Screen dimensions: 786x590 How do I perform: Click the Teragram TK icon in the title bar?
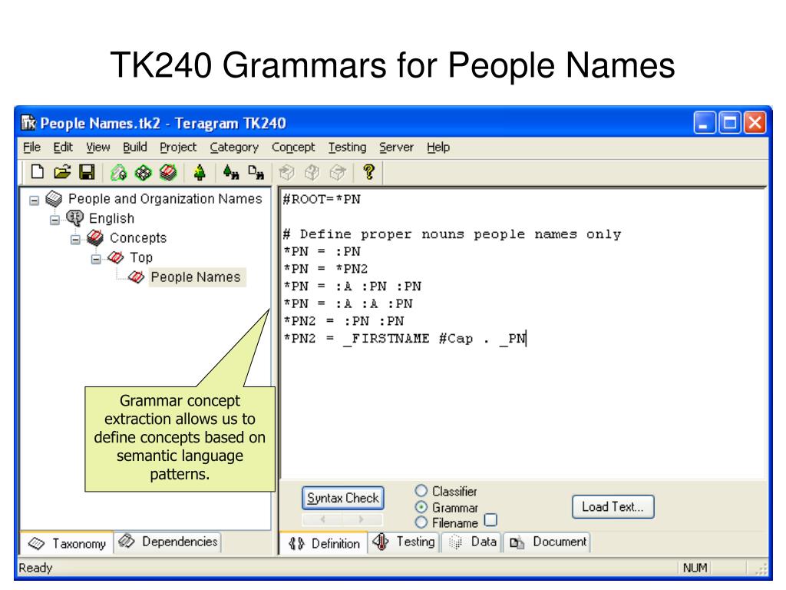click(x=28, y=123)
